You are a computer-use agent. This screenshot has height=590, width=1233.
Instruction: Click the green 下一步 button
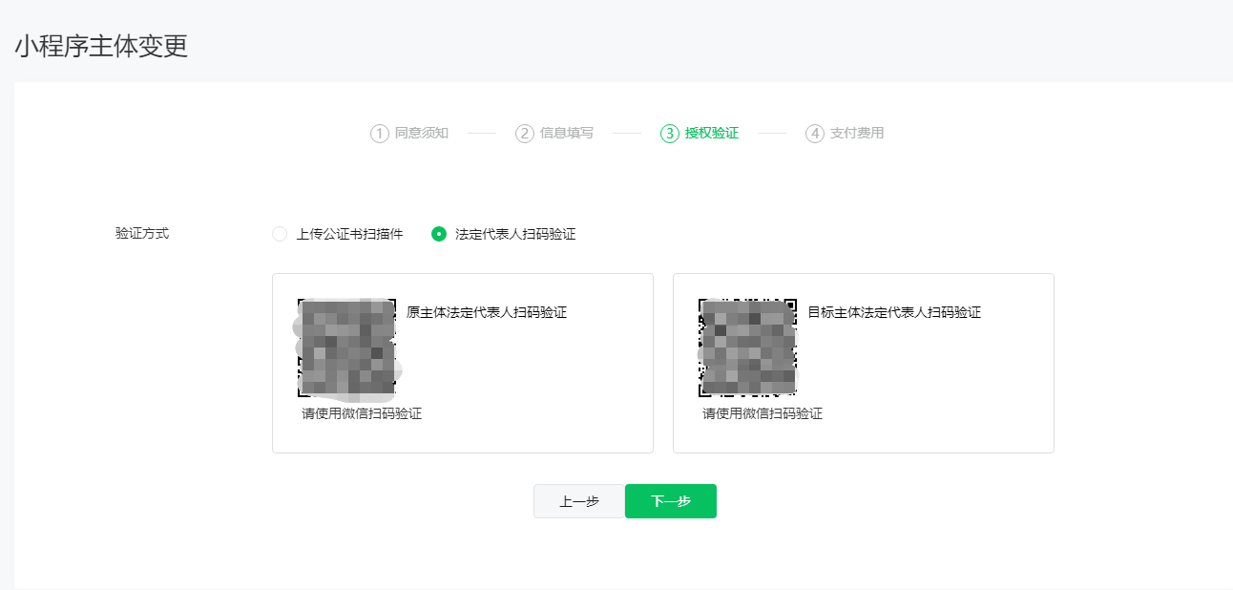click(671, 501)
